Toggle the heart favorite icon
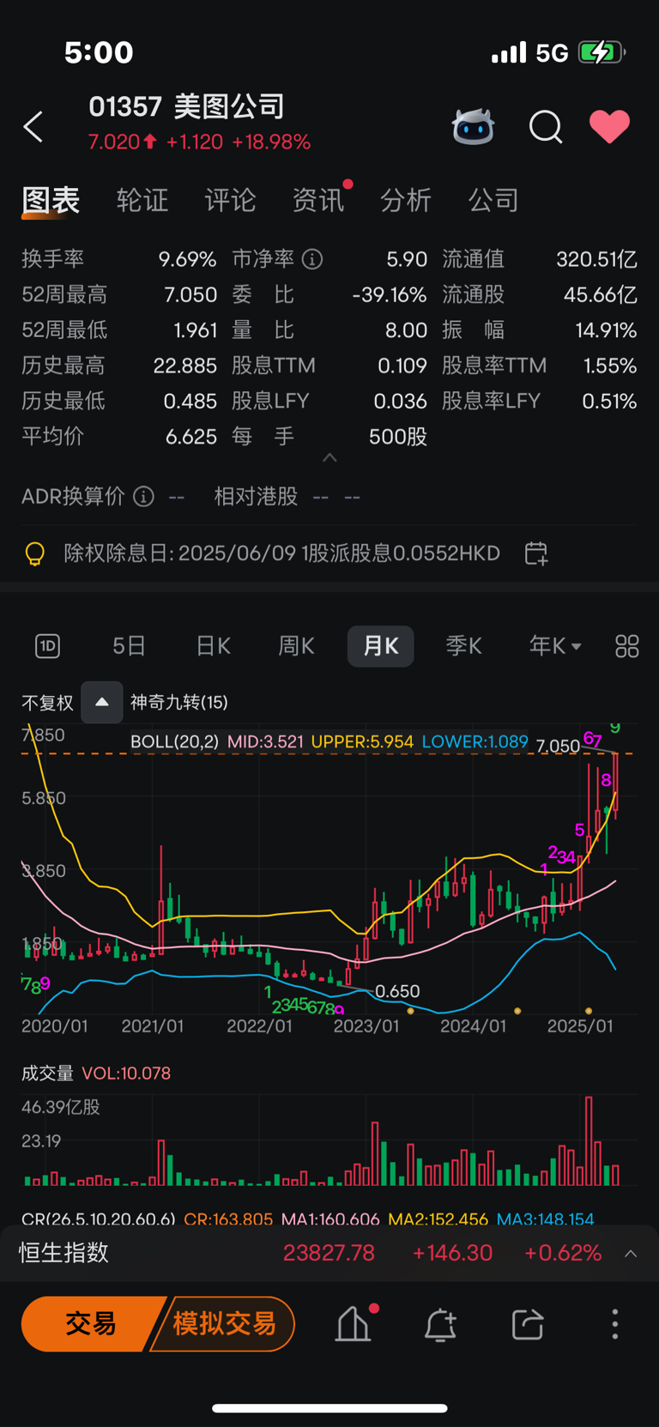 [x=610, y=127]
